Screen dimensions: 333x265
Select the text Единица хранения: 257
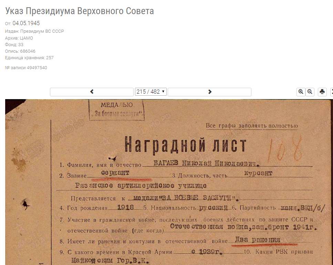[x=29, y=58]
